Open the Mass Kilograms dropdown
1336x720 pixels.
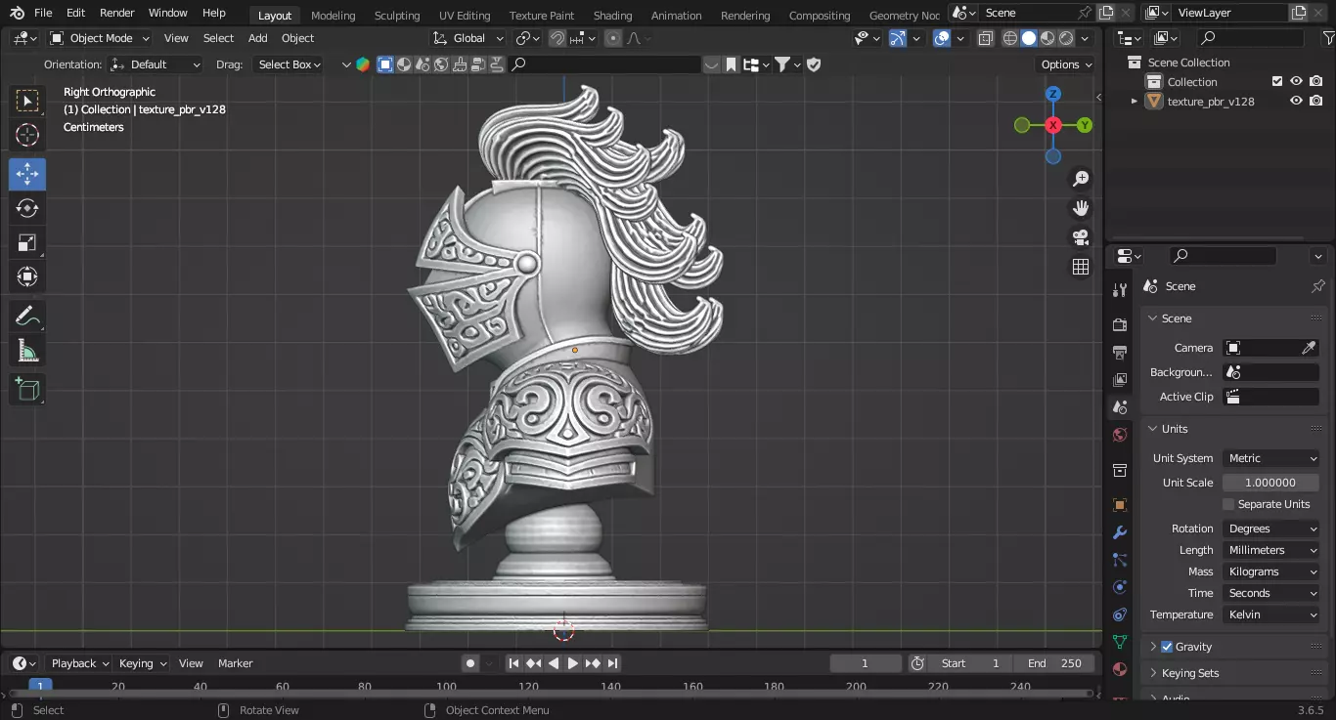[1270, 572]
